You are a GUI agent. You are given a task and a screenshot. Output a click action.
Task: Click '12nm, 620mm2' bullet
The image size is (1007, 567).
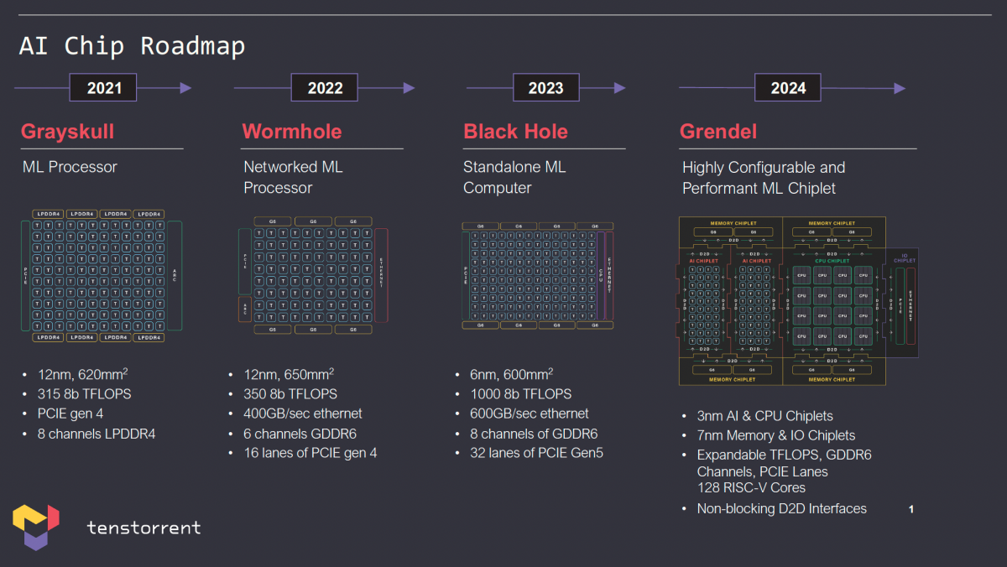(x=82, y=374)
